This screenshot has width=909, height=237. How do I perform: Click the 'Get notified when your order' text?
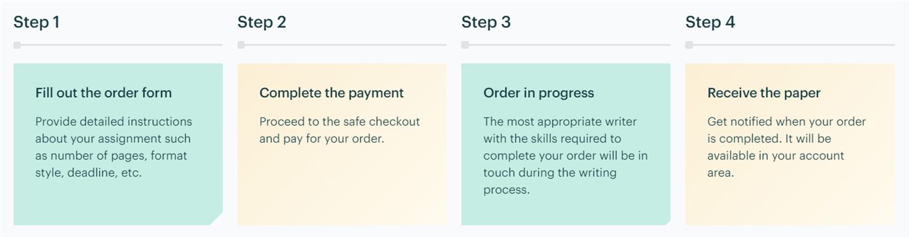[x=786, y=147]
